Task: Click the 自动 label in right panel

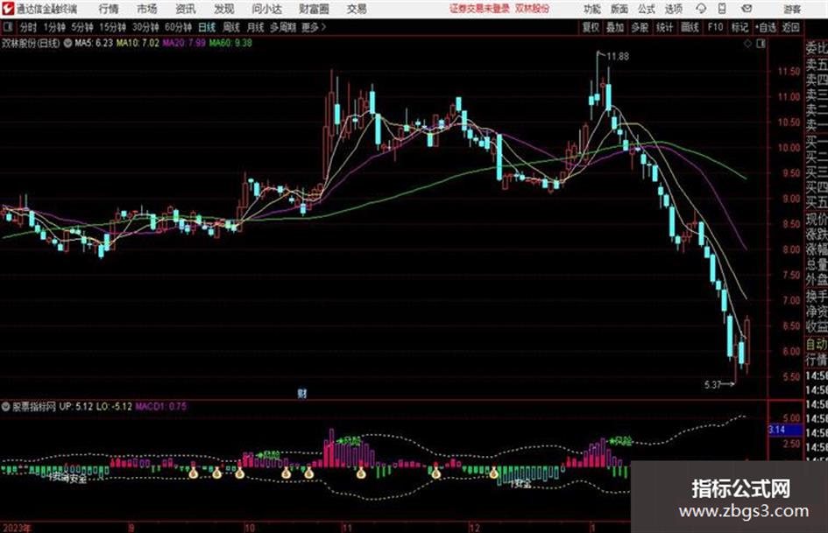Action: [x=817, y=344]
